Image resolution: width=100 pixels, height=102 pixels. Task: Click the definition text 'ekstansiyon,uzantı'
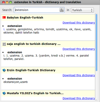pos(16,82)
